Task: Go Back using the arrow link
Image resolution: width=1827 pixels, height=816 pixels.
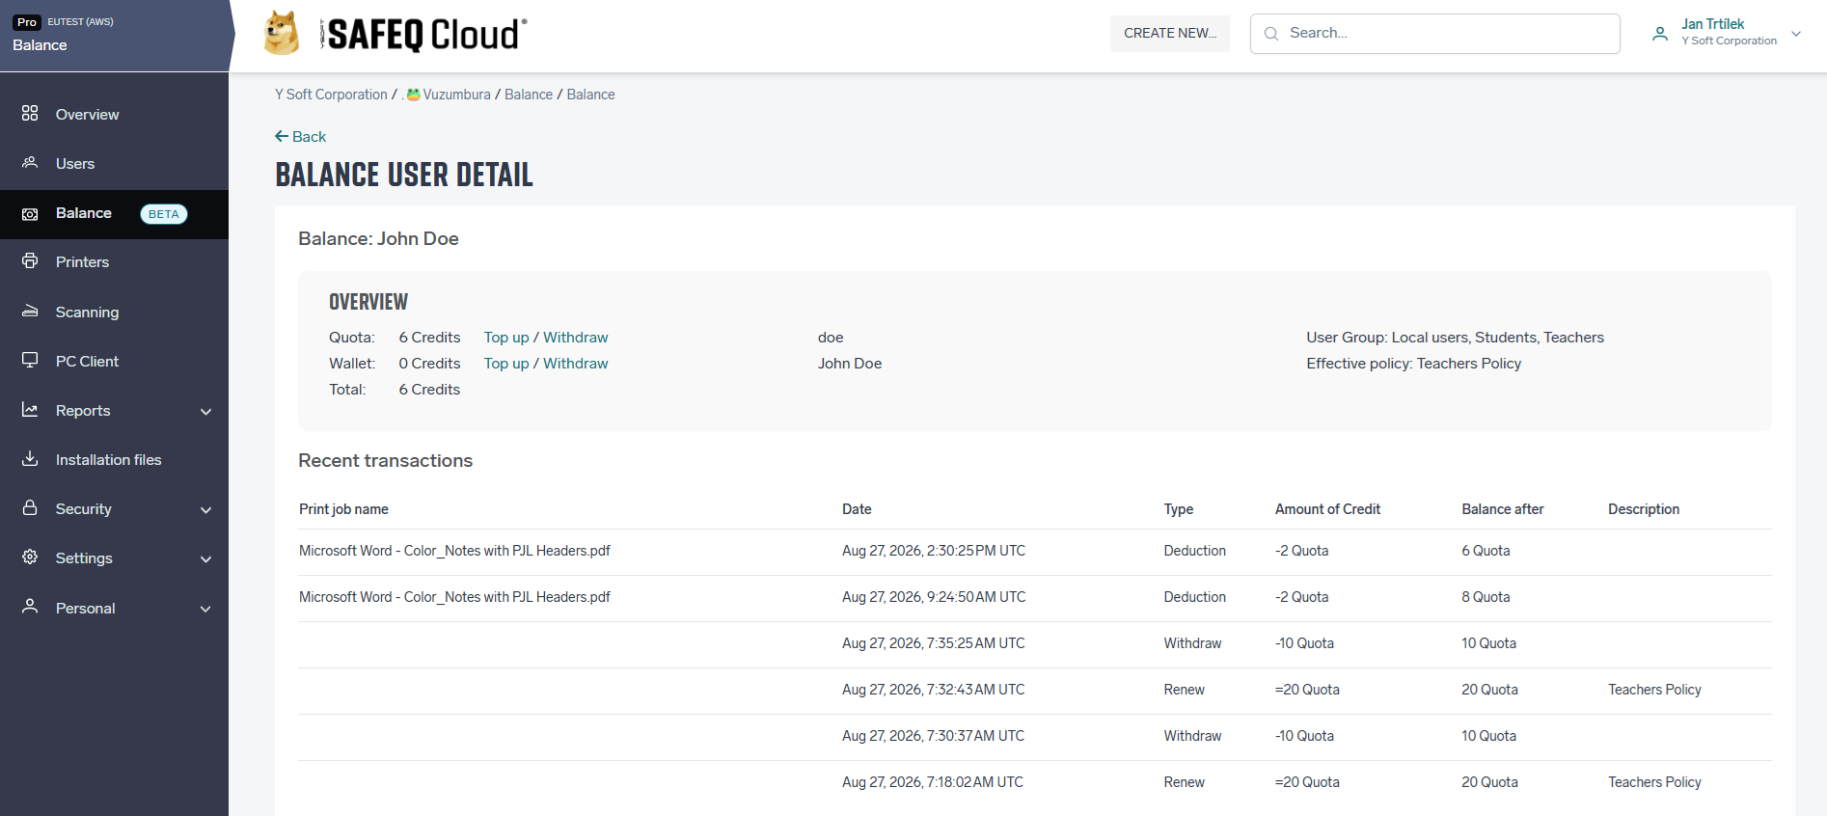Action: [300, 137]
